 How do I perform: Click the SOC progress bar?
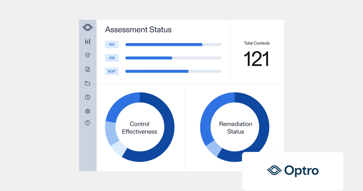(x=173, y=45)
